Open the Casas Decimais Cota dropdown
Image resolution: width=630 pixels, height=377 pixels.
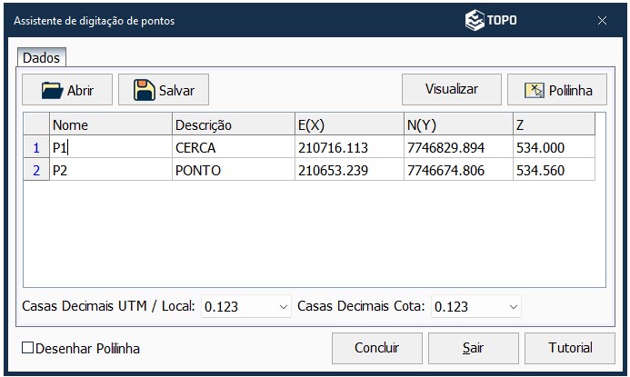click(x=512, y=307)
